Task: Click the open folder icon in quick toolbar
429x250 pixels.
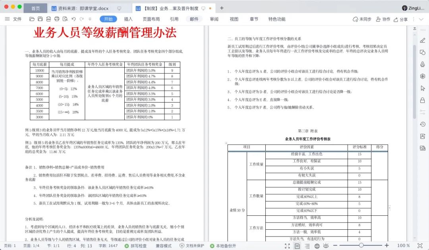Action: pyautogui.click(x=32, y=19)
